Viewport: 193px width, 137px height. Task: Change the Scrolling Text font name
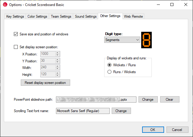coord(121,111)
